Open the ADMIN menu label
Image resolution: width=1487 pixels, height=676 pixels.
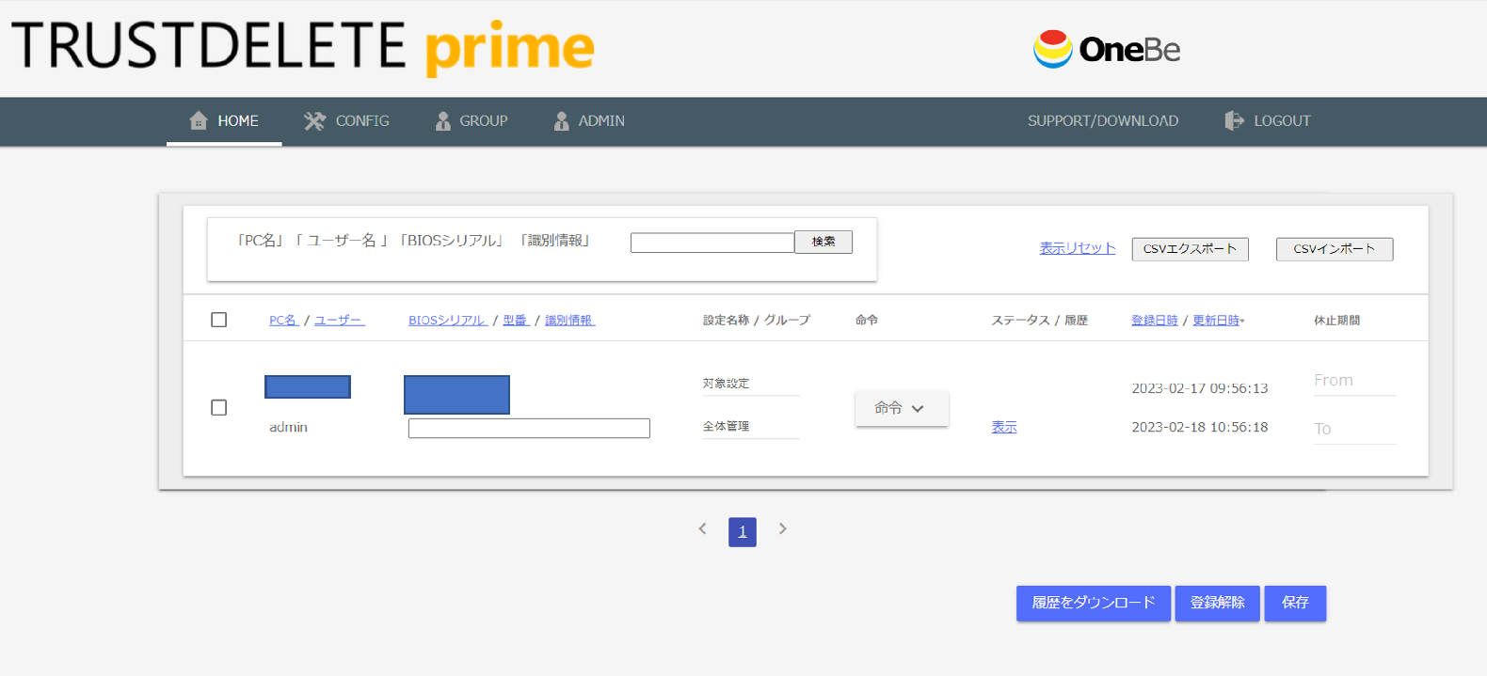click(601, 120)
